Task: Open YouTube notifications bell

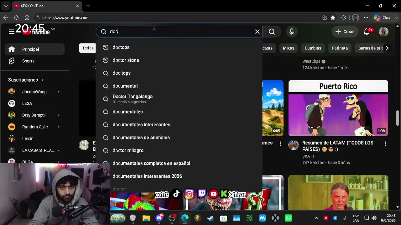Action: (367, 32)
